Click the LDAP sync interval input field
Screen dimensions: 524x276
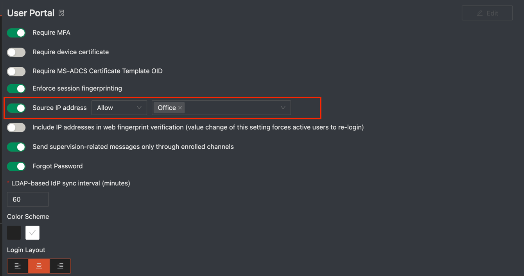click(x=28, y=199)
